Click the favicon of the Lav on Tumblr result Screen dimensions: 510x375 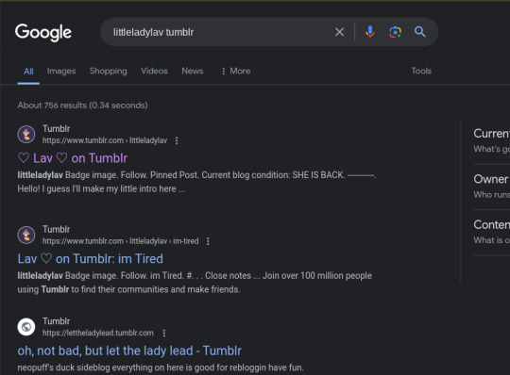[x=26, y=135]
